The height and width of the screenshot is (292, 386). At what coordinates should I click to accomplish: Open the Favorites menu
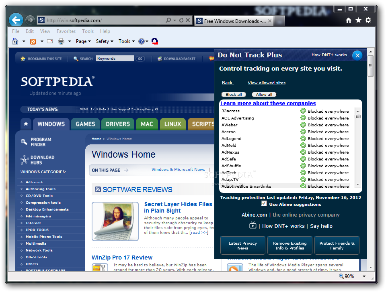point(66,31)
